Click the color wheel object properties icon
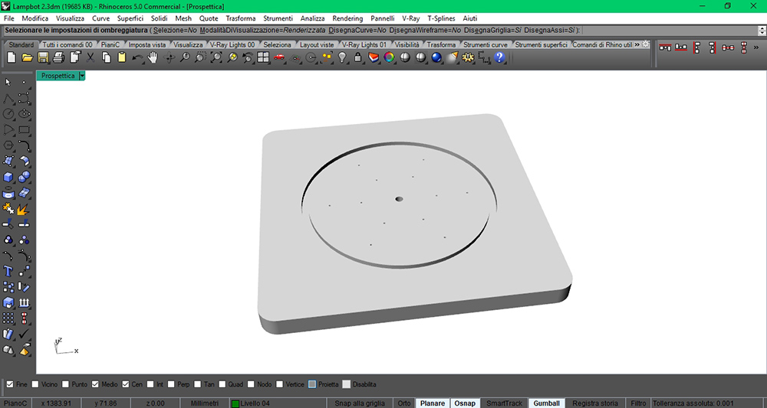The image size is (767, 408). (390, 57)
